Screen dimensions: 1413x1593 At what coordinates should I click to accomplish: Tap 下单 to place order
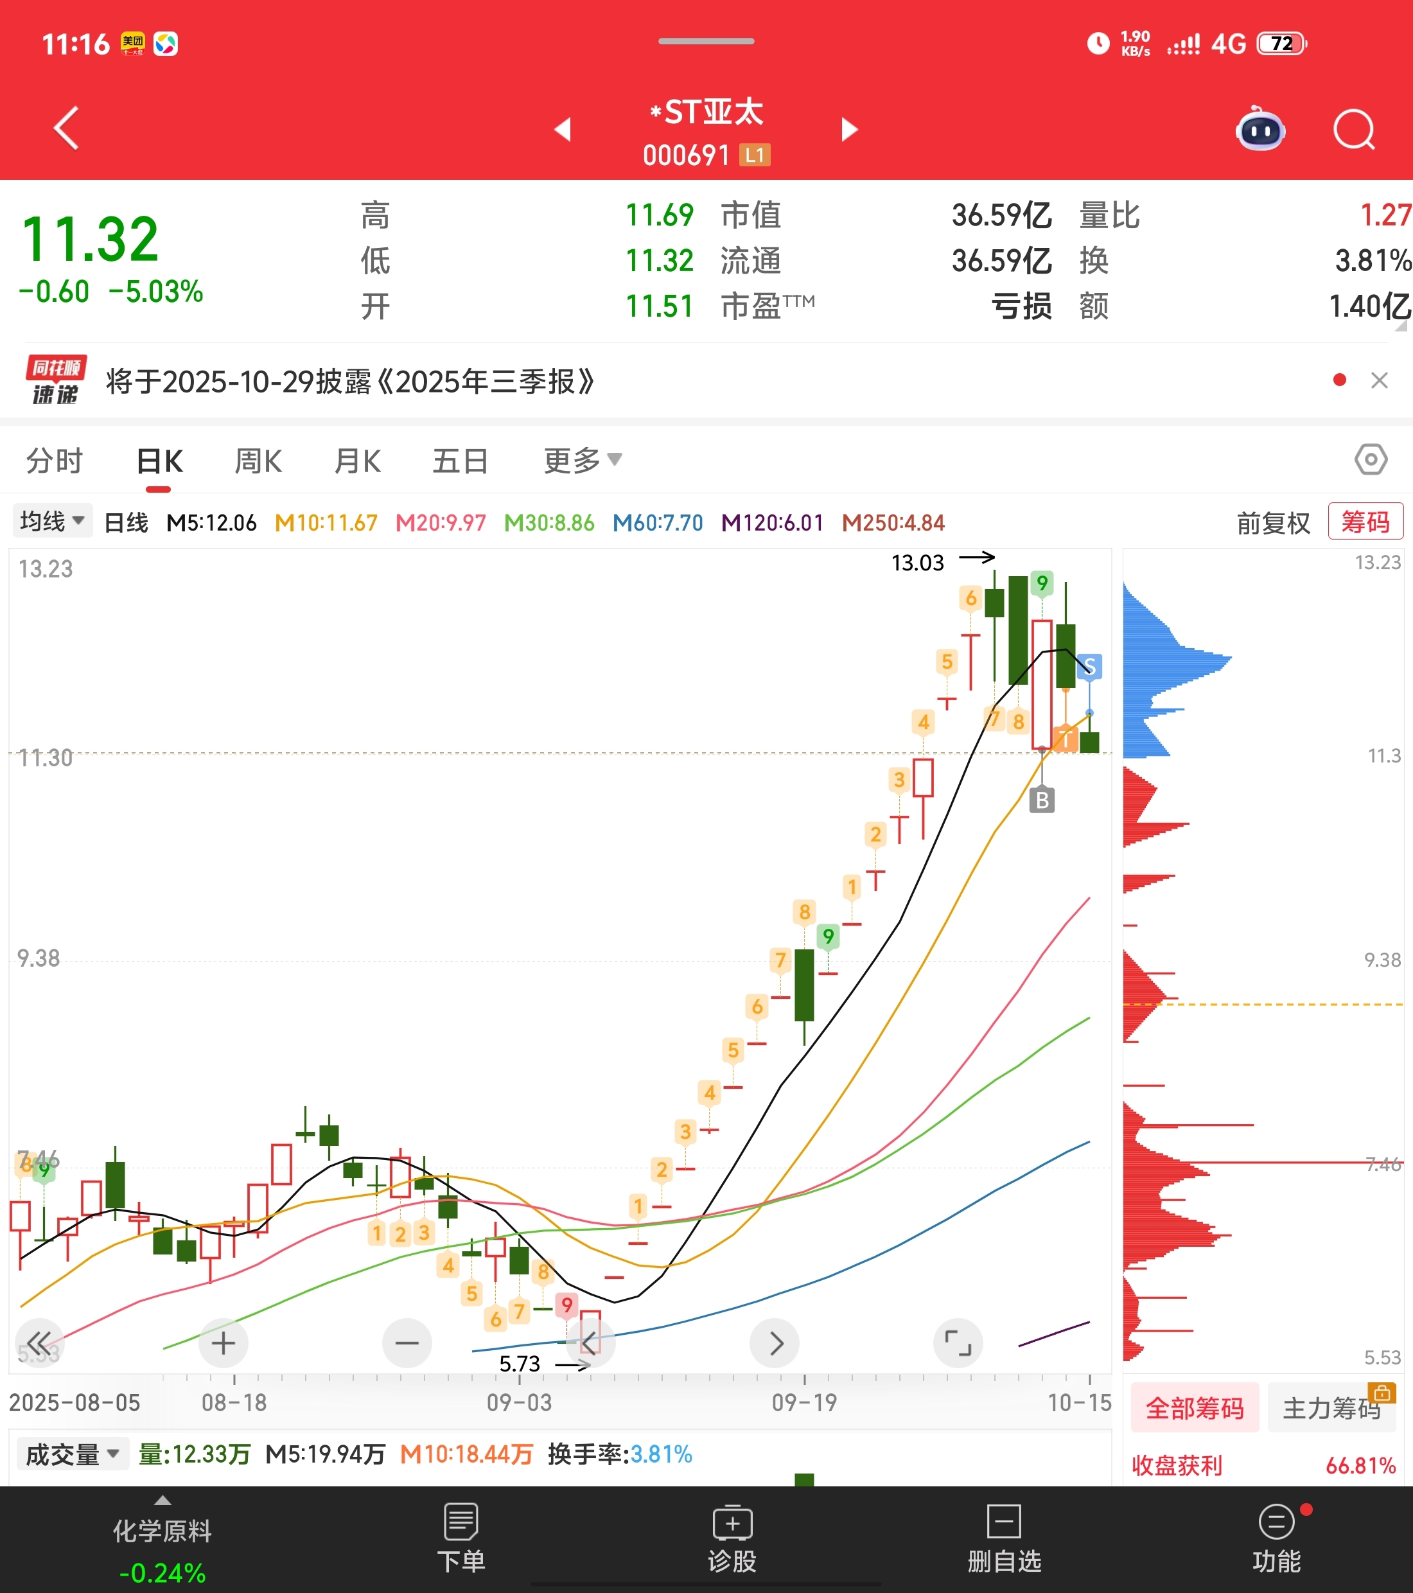[461, 1538]
